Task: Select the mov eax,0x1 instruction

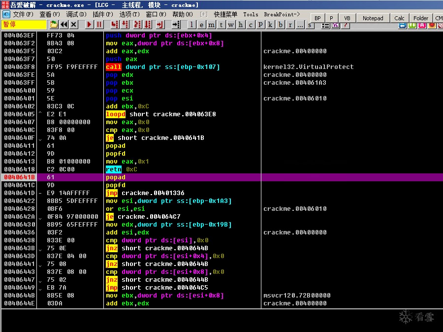Action: [x=127, y=162]
